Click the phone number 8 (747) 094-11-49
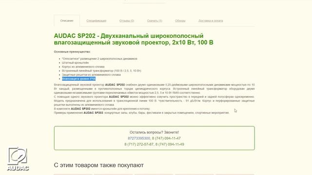The height and width of the screenshot is (175, 312). click(x=170, y=144)
